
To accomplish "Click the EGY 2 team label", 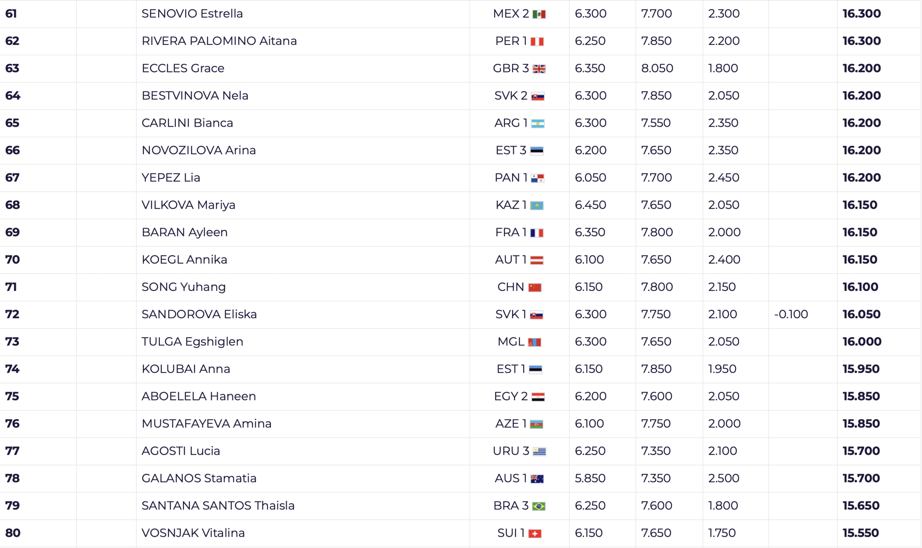I will (x=511, y=396).
